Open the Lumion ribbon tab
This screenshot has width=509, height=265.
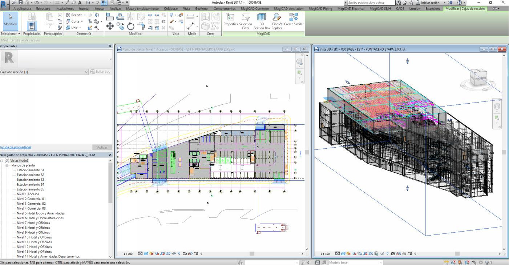click(415, 8)
